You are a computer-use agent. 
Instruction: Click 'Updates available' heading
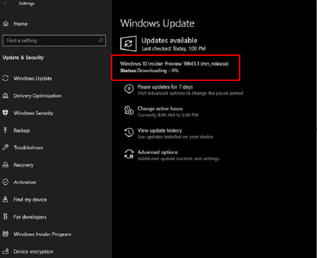tap(169, 40)
